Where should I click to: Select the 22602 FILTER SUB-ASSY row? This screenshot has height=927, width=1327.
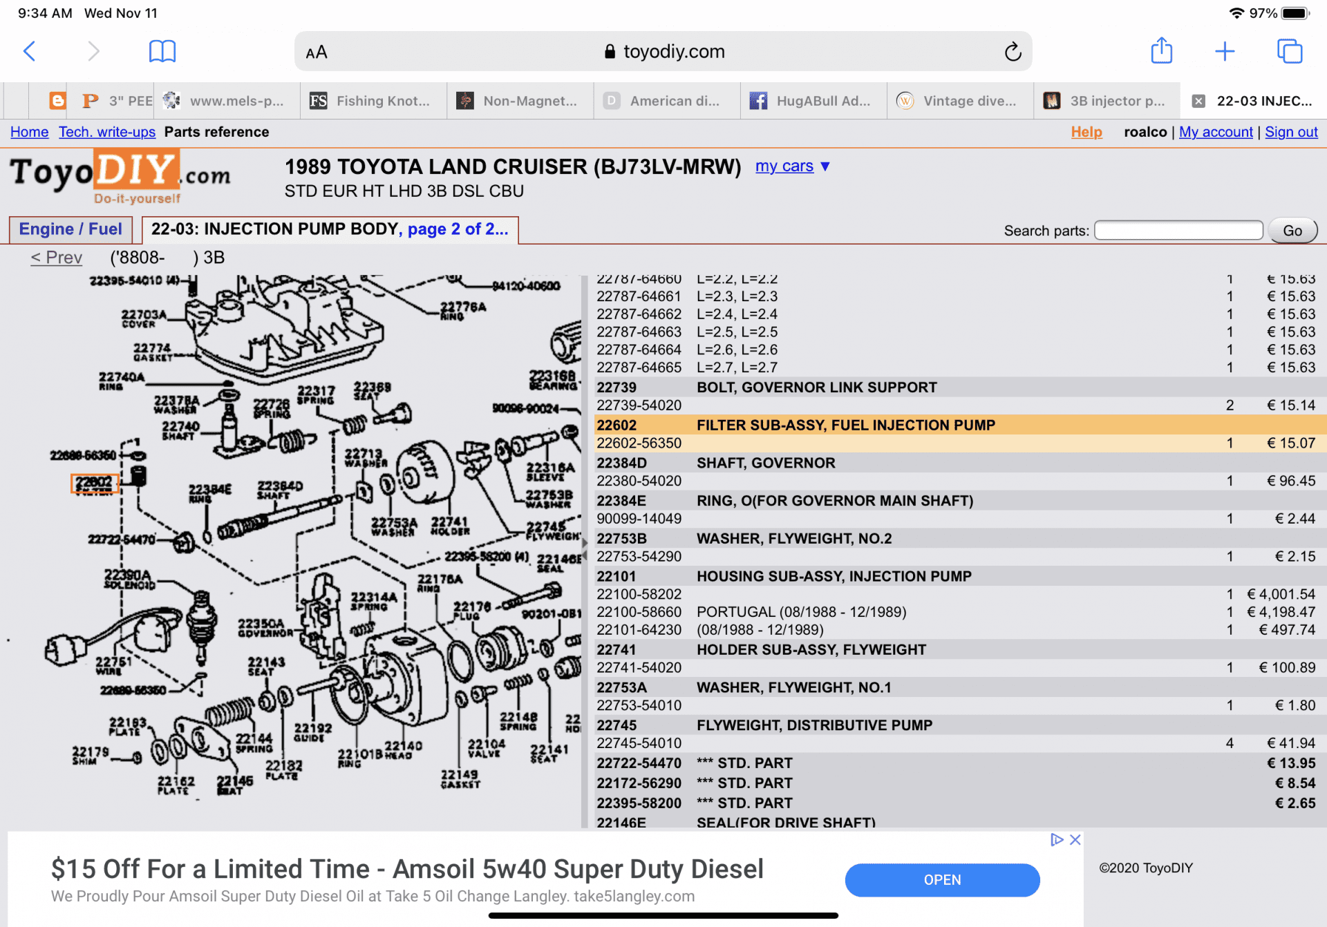coord(961,425)
